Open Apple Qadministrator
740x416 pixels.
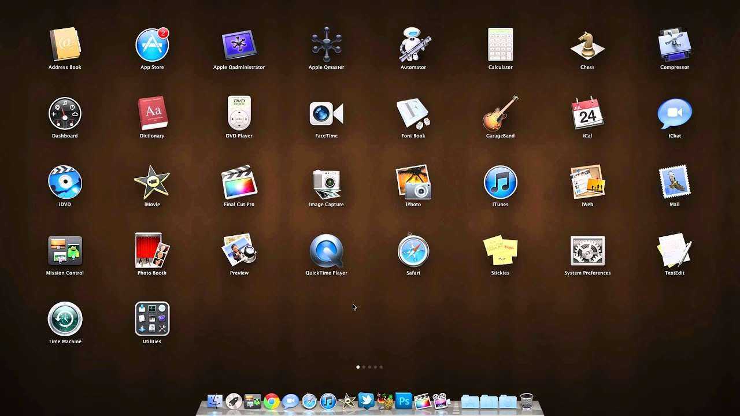(x=239, y=45)
